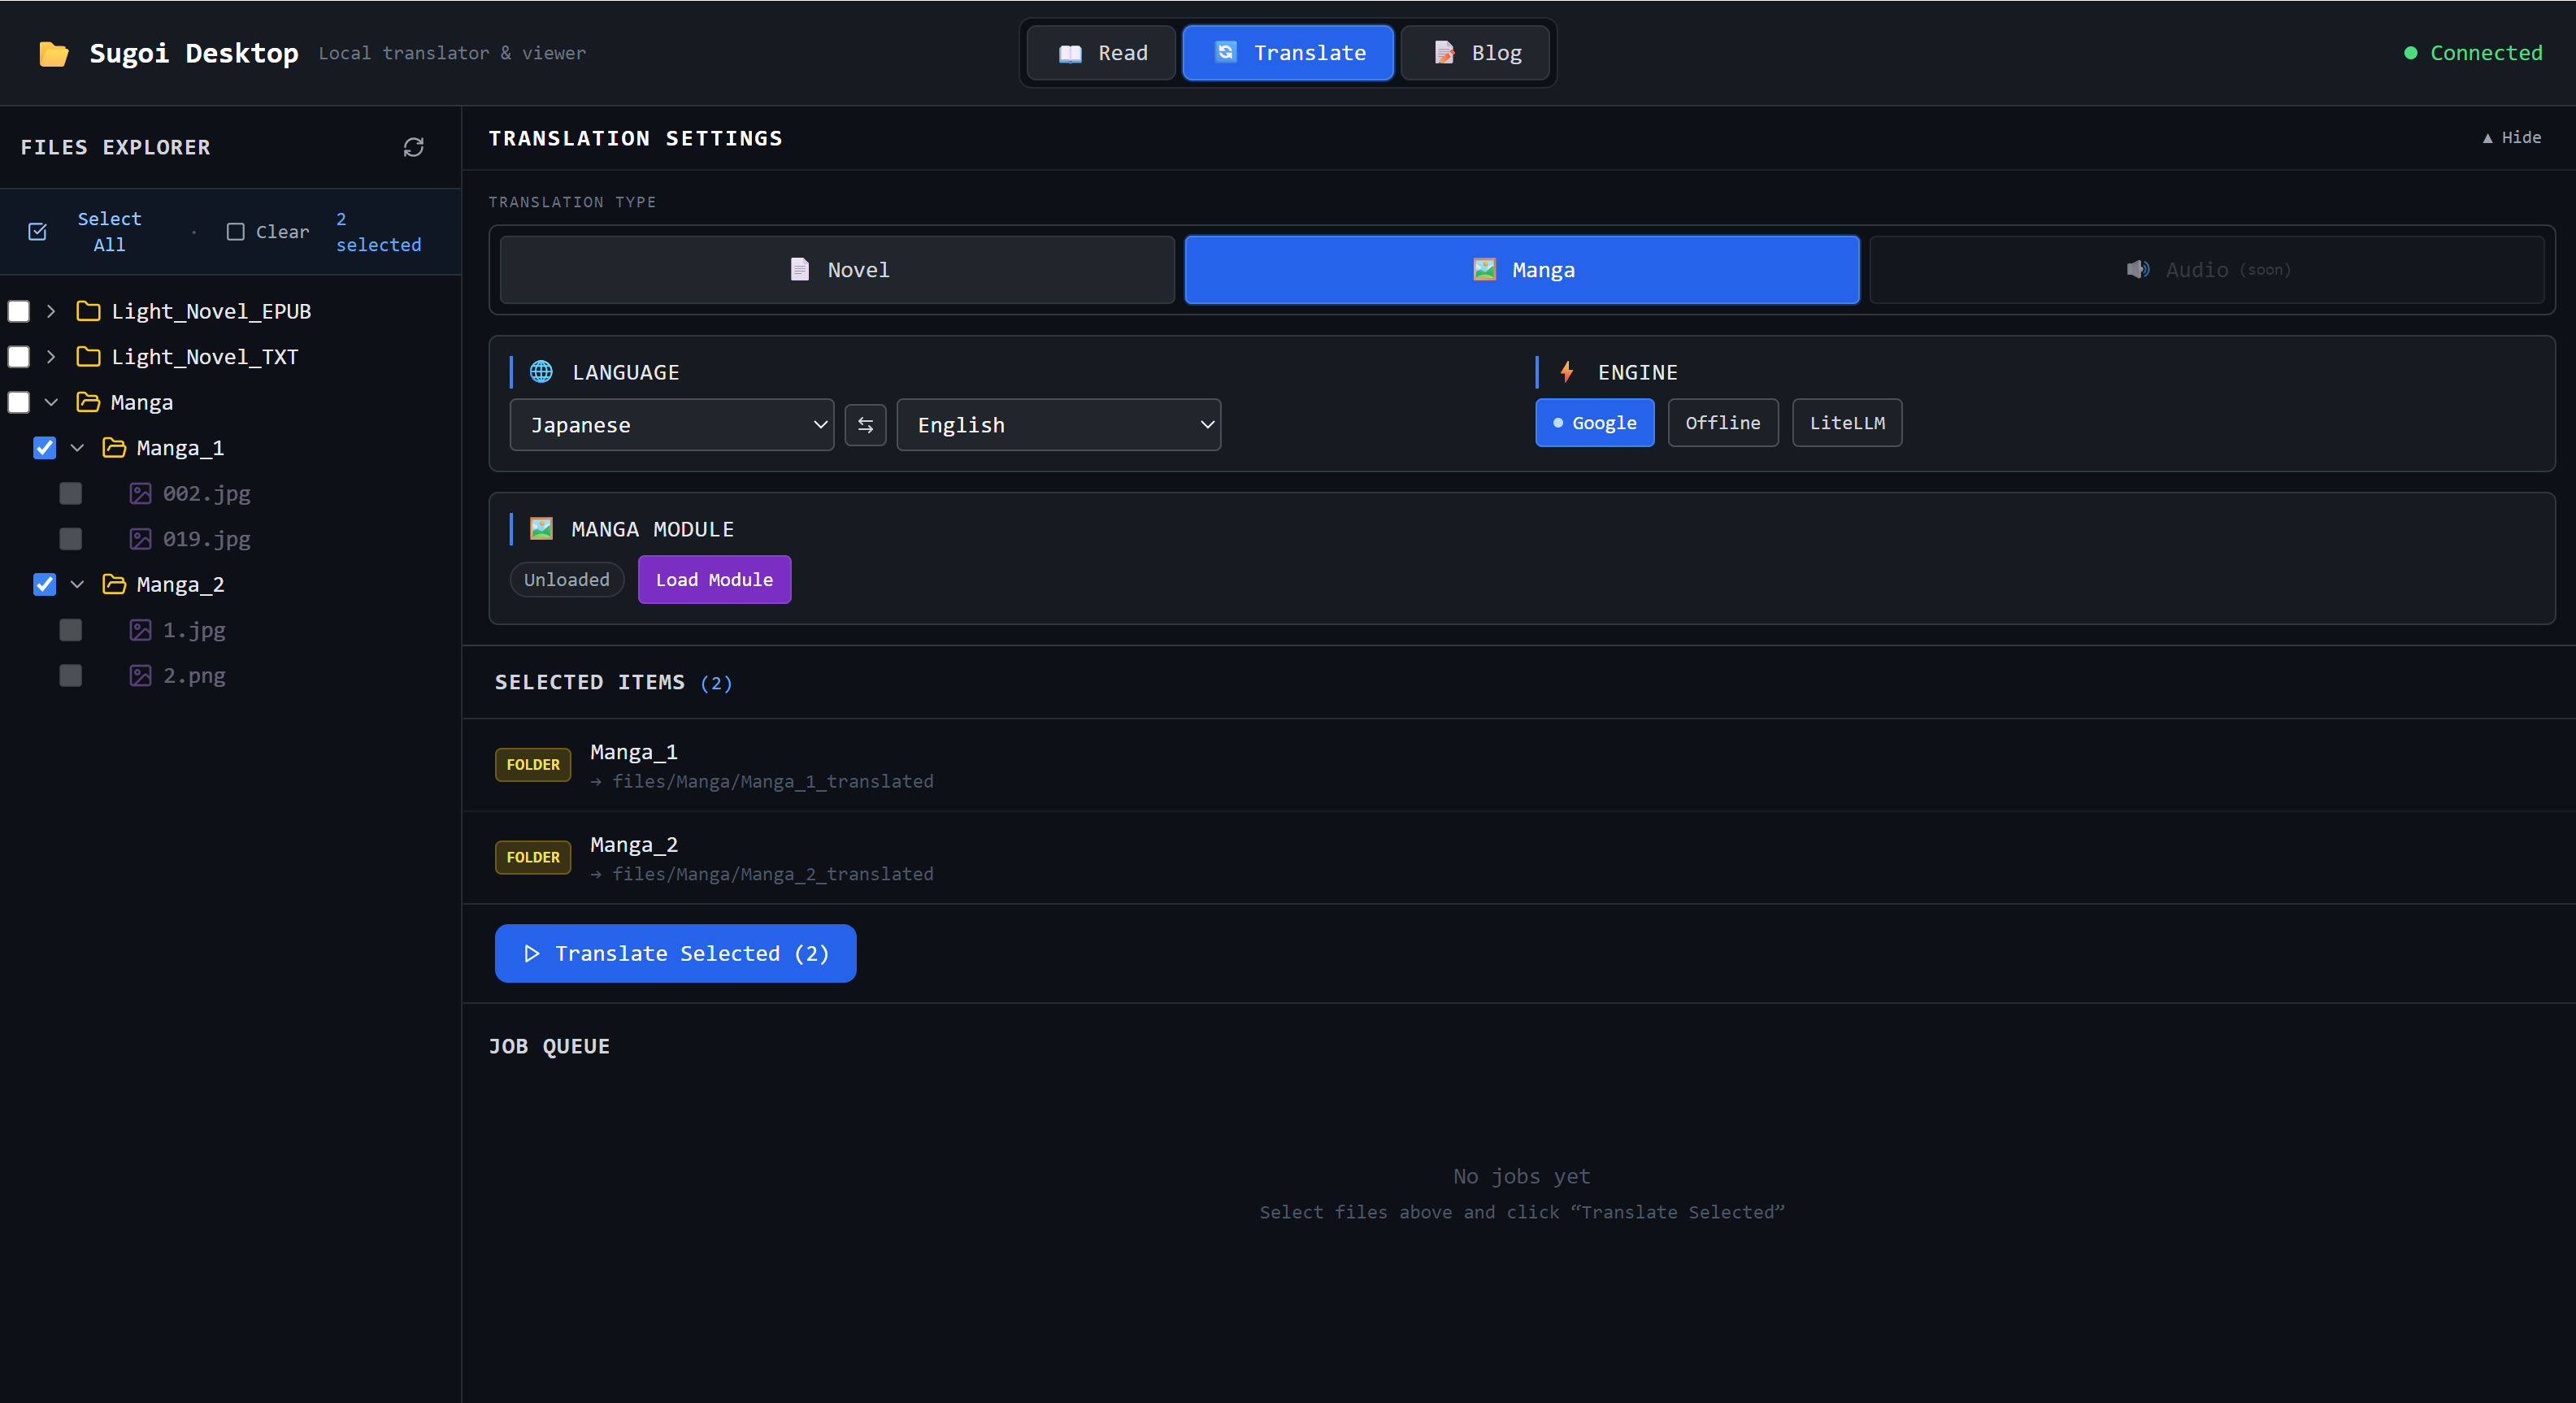Viewport: 2576px width, 1403px height.
Task: Click the Light_Novel_EPUB folder icon
Action: 88,311
